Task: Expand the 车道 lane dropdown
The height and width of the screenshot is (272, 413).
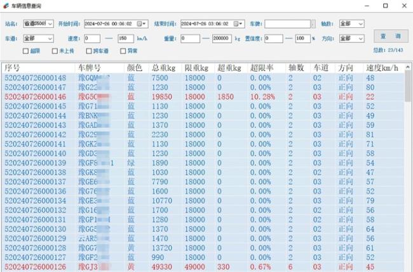Action: (51, 39)
